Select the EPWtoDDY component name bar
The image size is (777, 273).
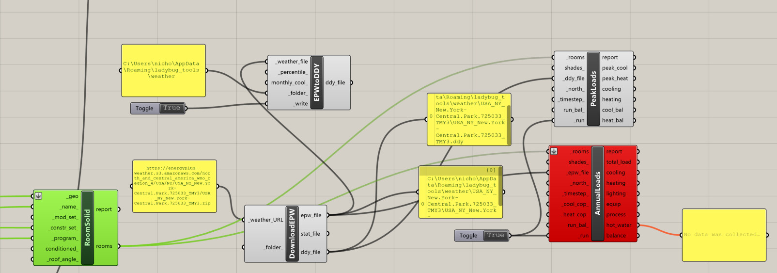point(317,82)
